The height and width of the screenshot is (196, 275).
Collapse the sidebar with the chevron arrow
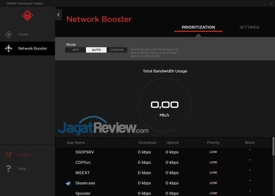(58, 15)
